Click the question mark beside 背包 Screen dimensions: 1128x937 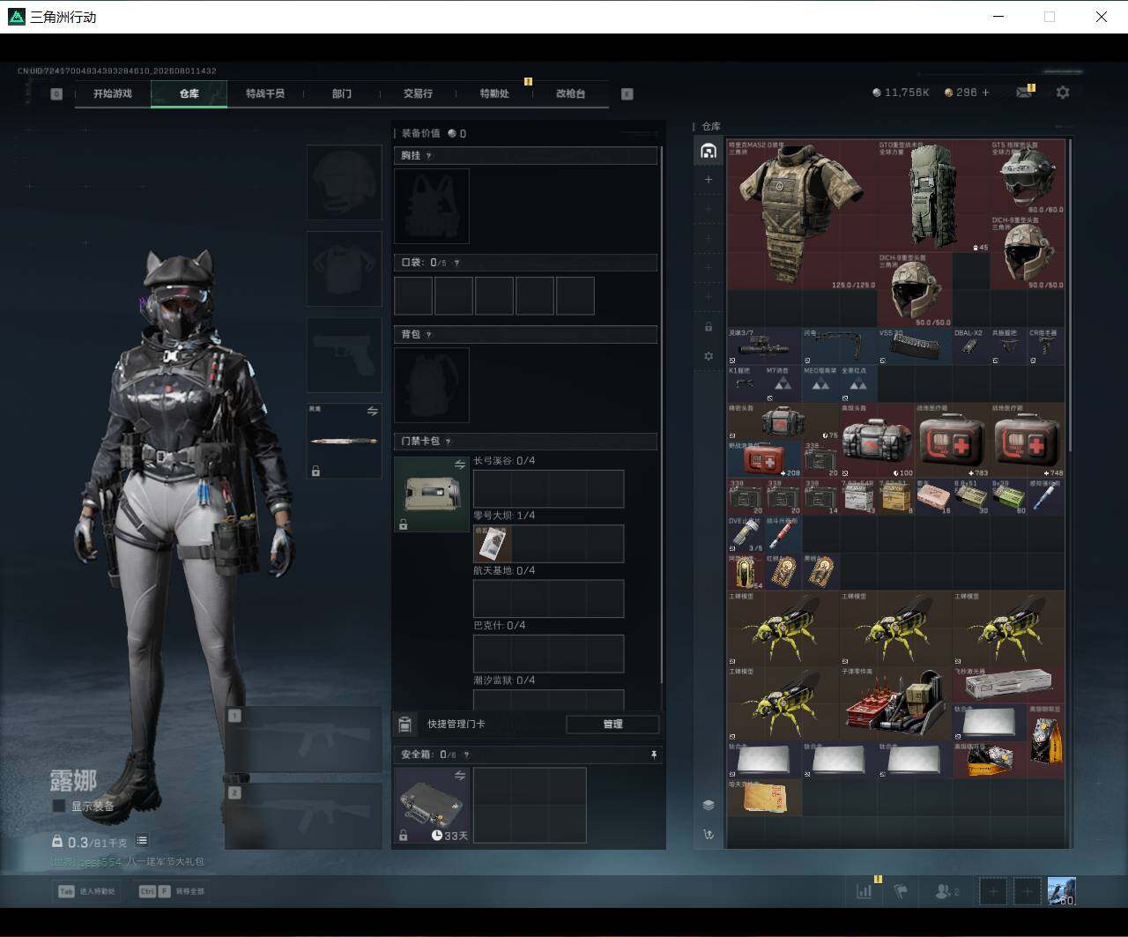click(429, 335)
